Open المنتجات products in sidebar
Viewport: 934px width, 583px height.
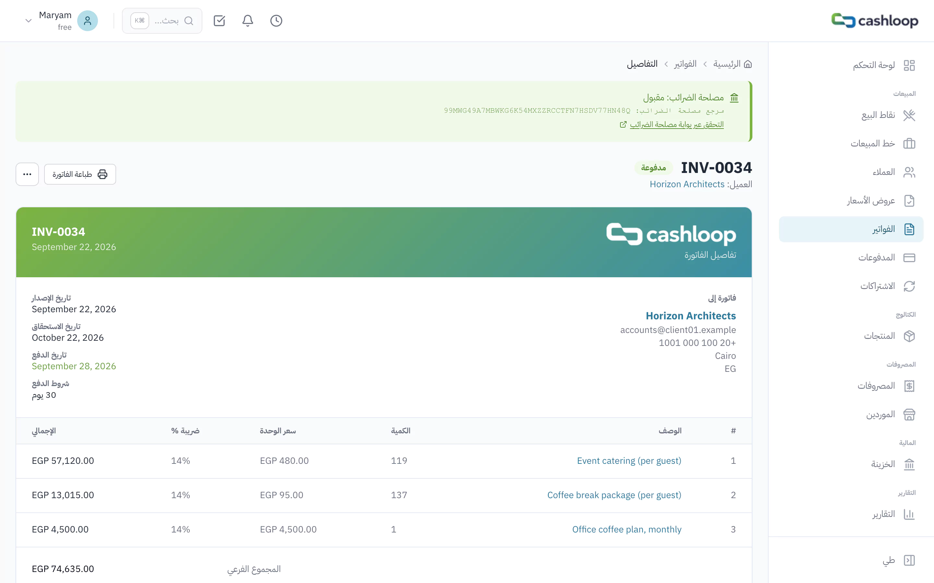click(x=851, y=336)
